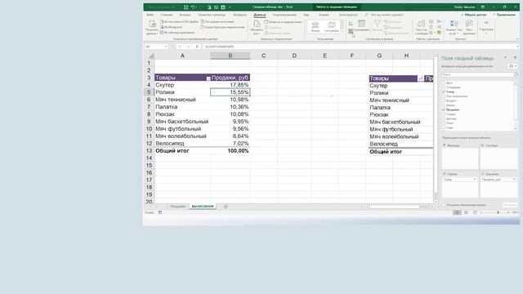The height and width of the screenshot is (294, 523).
Task: Open Customize Quick Access Toolbar arrow
Action: [x=230, y=7]
